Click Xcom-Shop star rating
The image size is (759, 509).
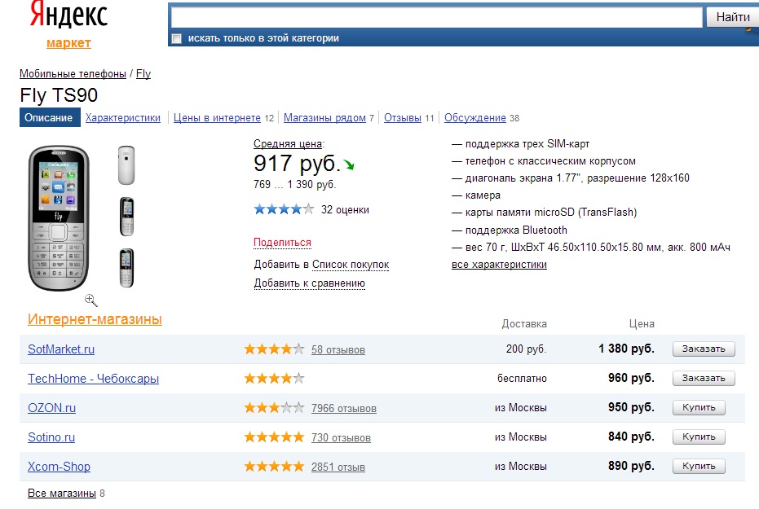[274, 467]
